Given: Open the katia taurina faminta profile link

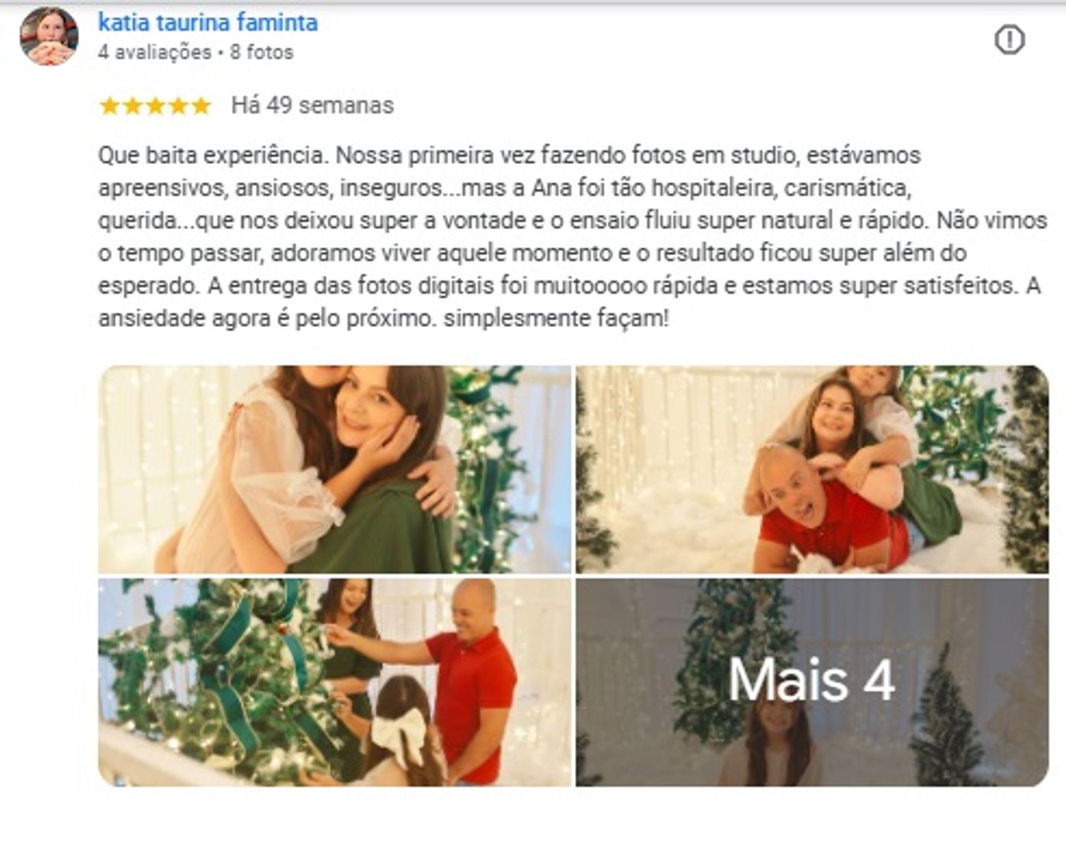Looking at the screenshot, I should coord(208,22).
